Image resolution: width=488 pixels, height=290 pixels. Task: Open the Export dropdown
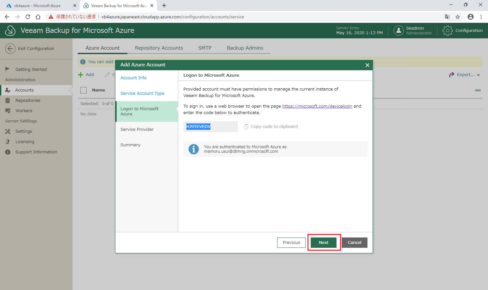click(464, 74)
